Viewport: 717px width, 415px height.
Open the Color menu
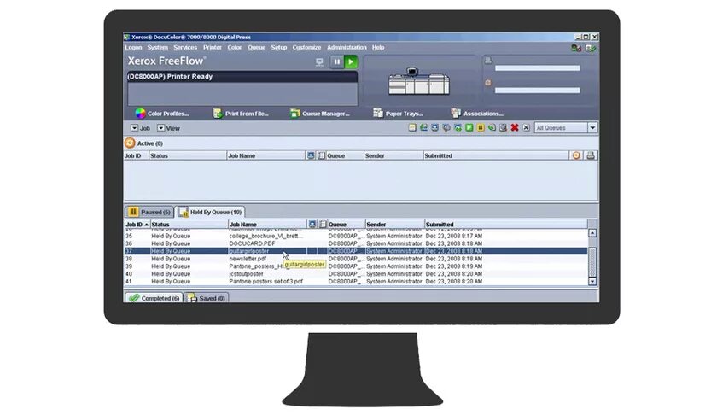(x=235, y=48)
